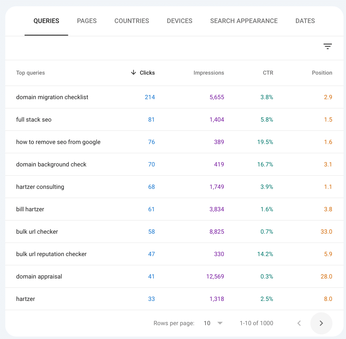Switch to the PAGES tab
The height and width of the screenshot is (339, 346).
point(87,21)
